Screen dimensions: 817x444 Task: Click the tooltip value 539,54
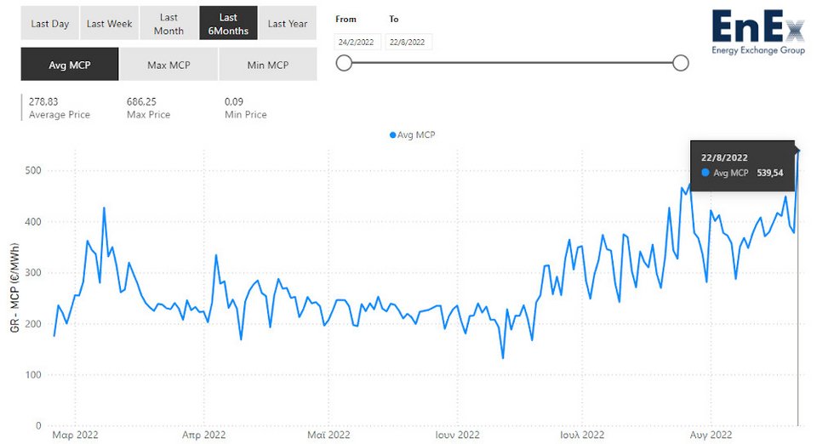pyautogui.click(x=770, y=173)
